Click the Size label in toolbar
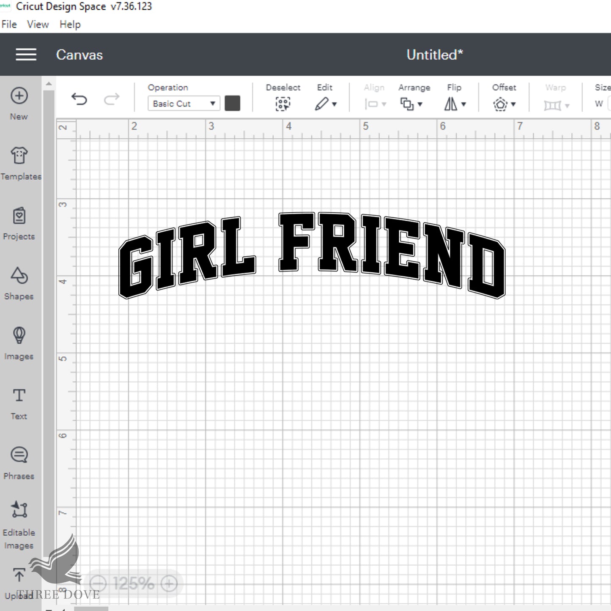Screen dimensions: 611x611 (x=603, y=88)
